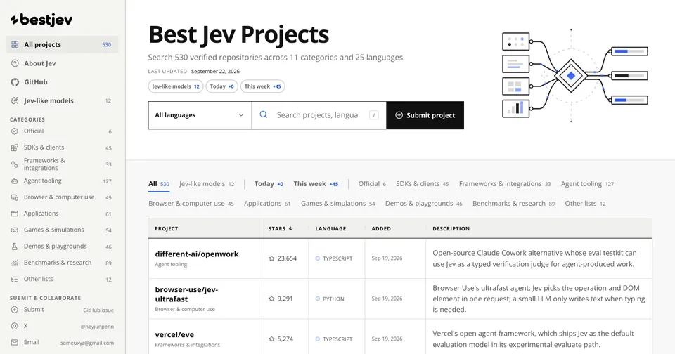This screenshot has width=675, height=354.
Task: Select the Today tab in filter row
Action: 269,183
